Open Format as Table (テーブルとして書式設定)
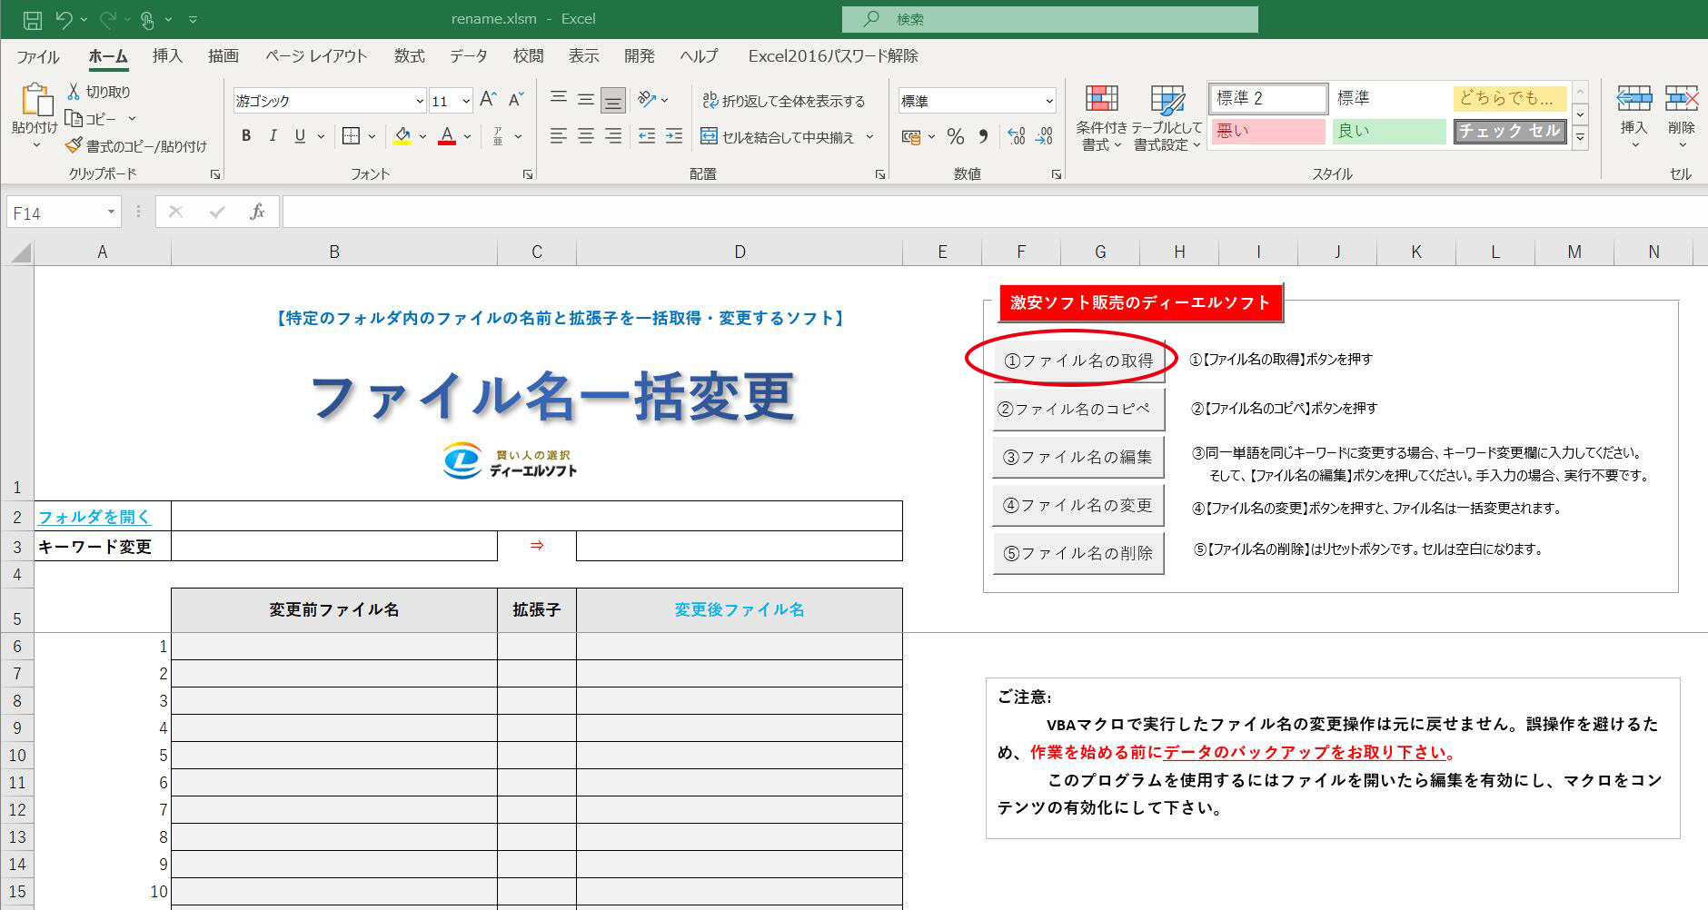Screen dimensions: 1708x910 point(1167,118)
